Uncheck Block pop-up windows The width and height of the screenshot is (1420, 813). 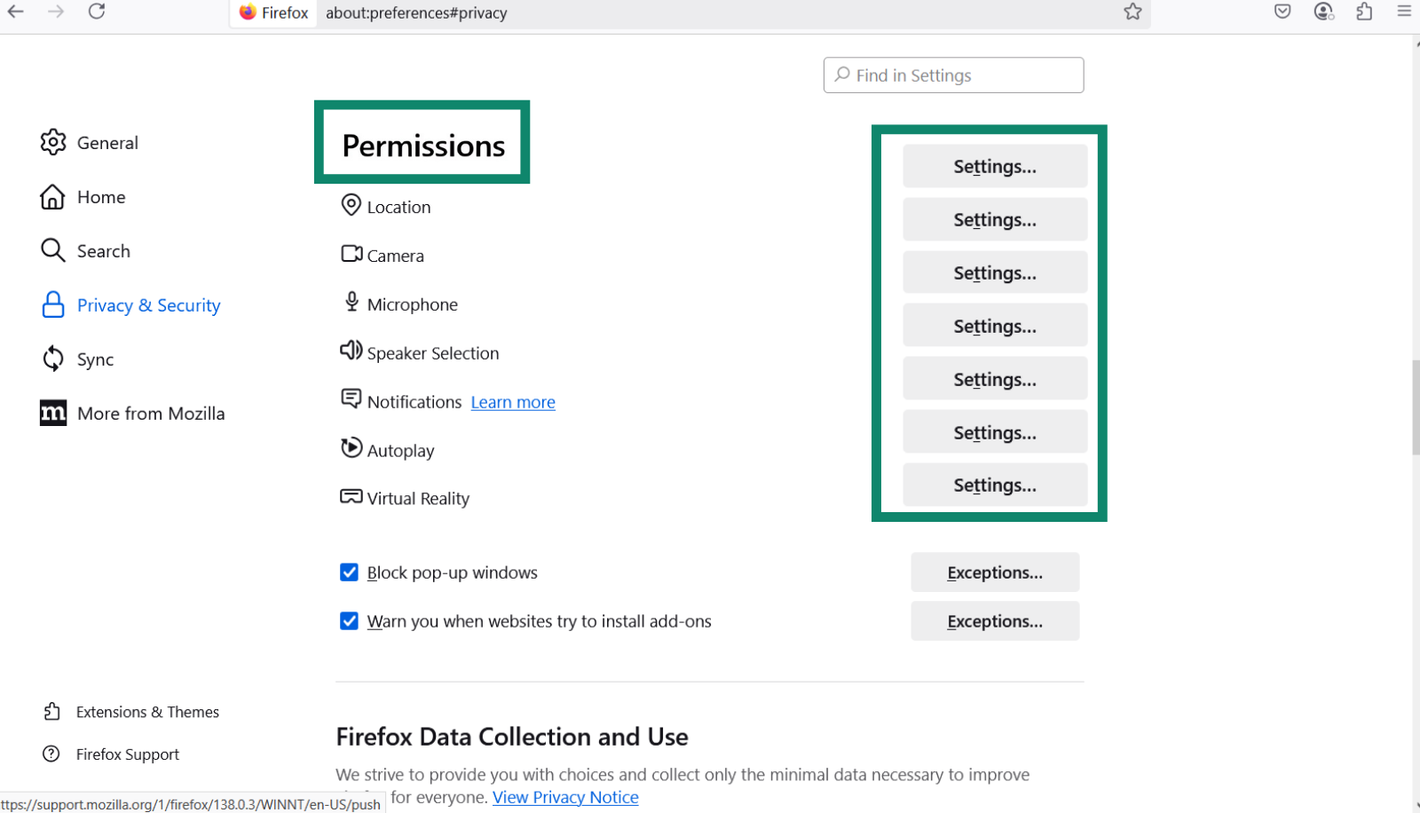coord(349,572)
